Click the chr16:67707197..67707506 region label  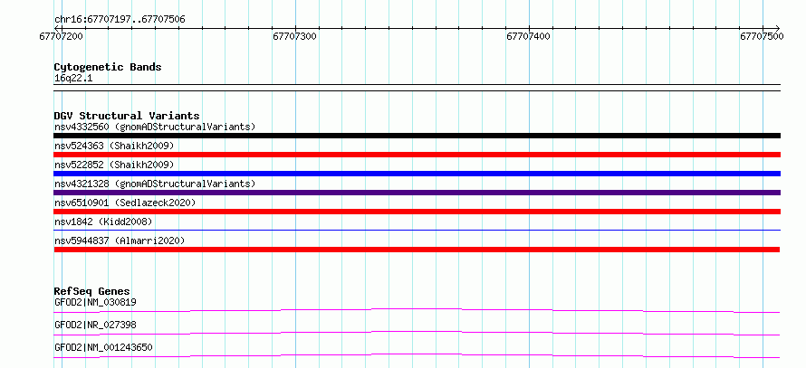(x=120, y=20)
